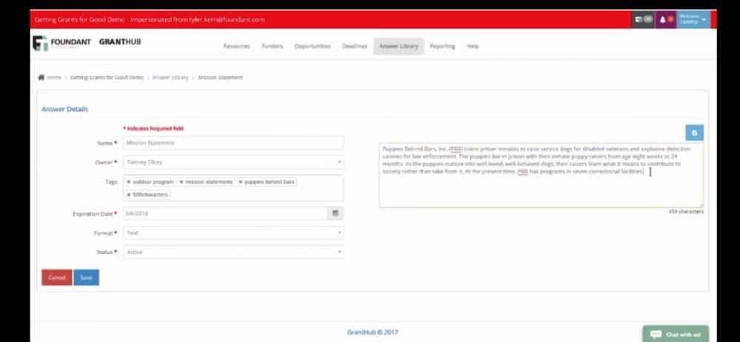
Task: Open the Status dropdown
Action: 231,252
